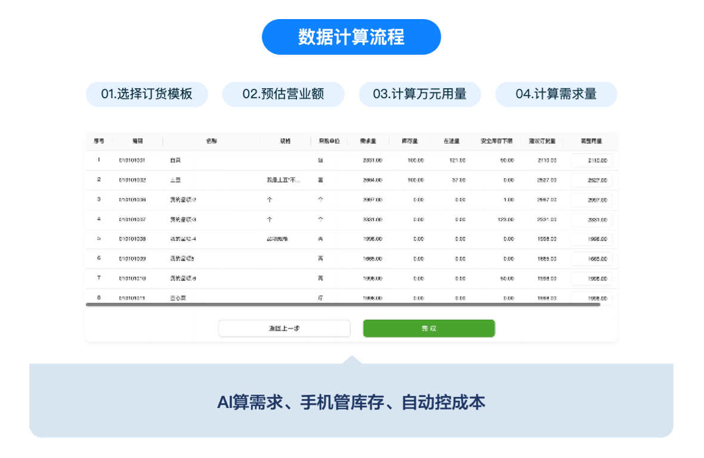Click the 返回上一步 button

click(x=284, y=329)
